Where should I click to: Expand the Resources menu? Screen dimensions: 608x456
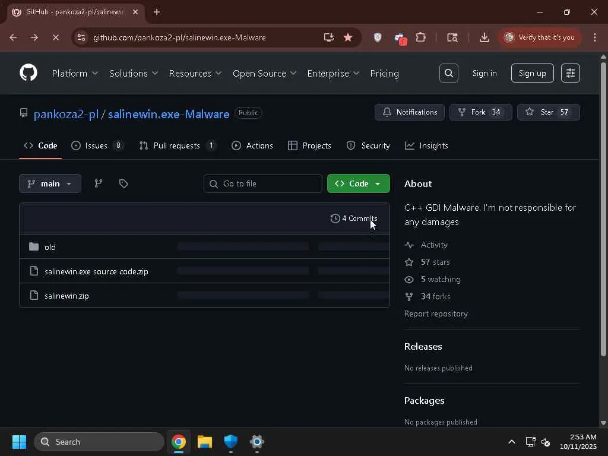pyautogui.click(x=195, y=73)
